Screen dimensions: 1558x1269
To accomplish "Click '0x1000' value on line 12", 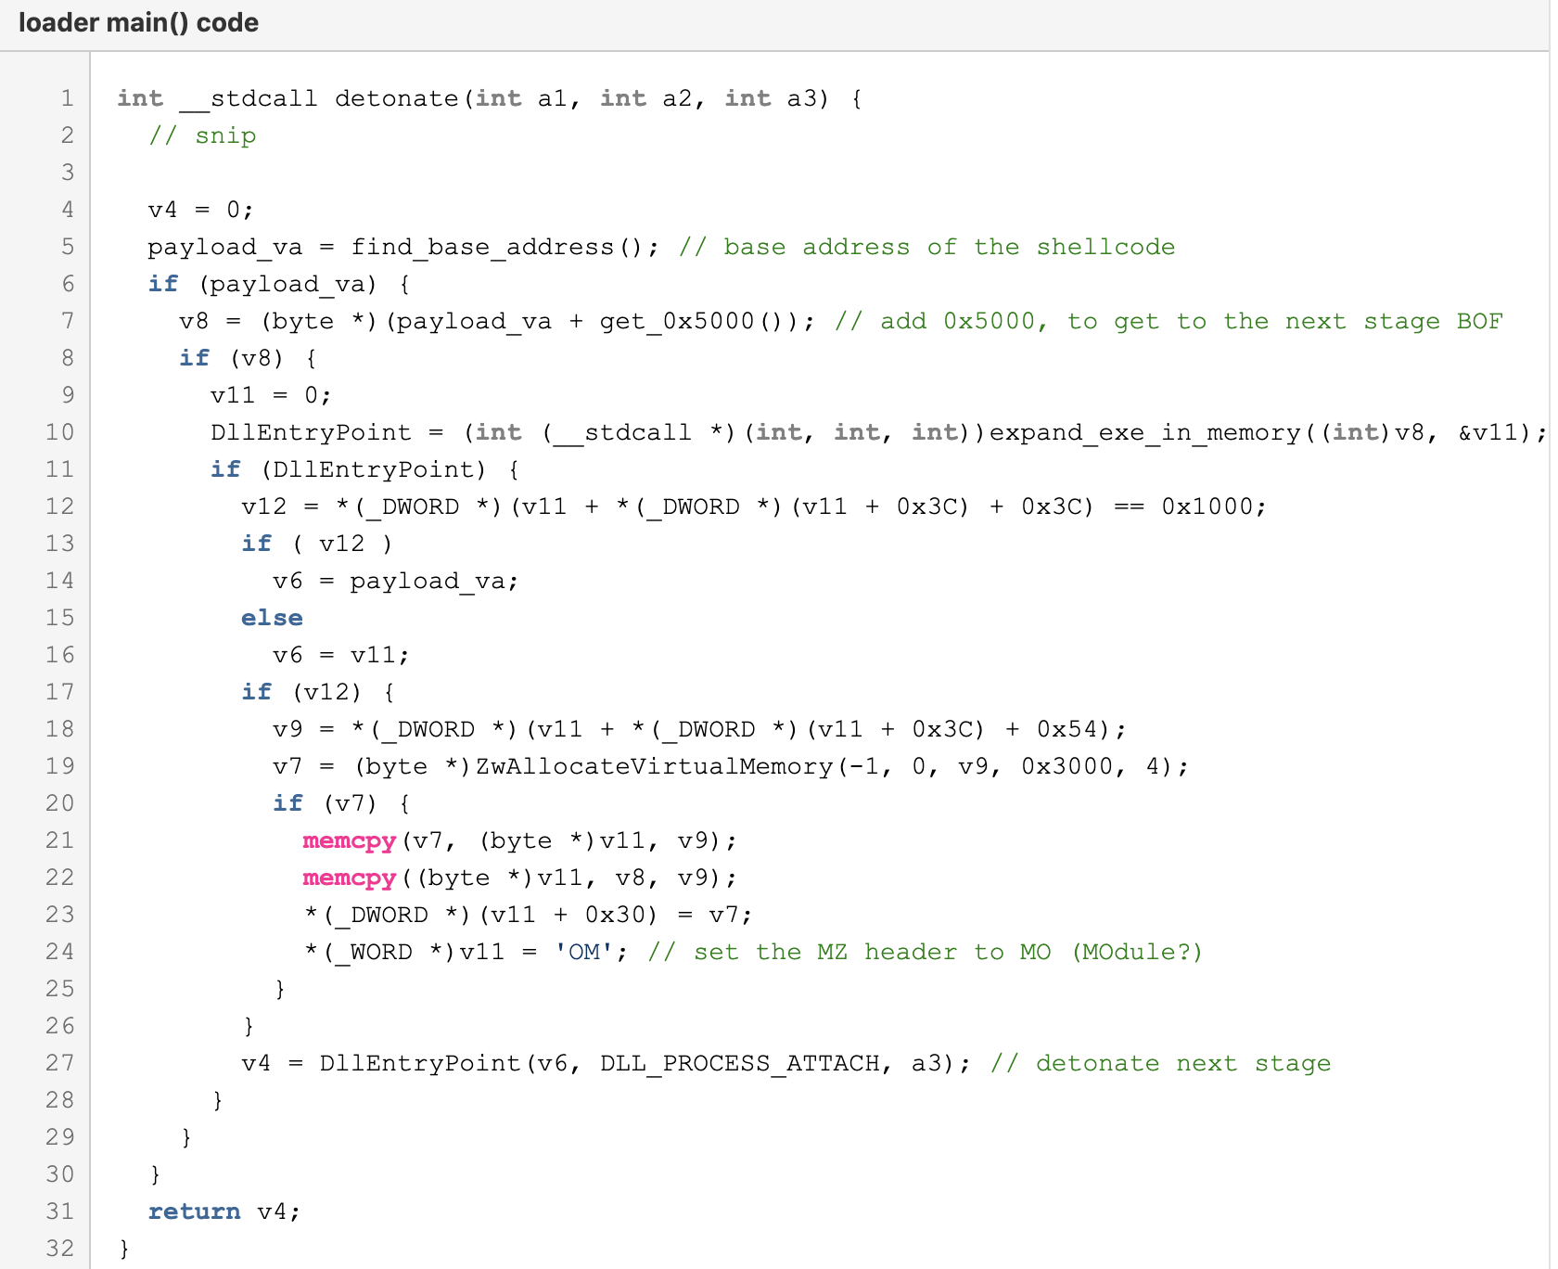I will (x=1207, y=506).
